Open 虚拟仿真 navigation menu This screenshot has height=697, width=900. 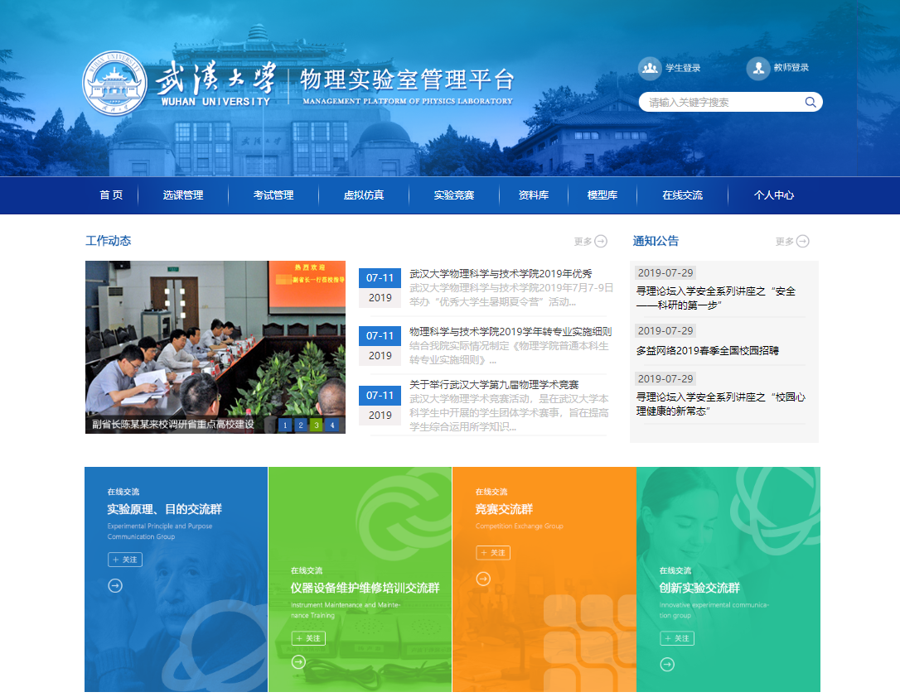coord(364,195)
